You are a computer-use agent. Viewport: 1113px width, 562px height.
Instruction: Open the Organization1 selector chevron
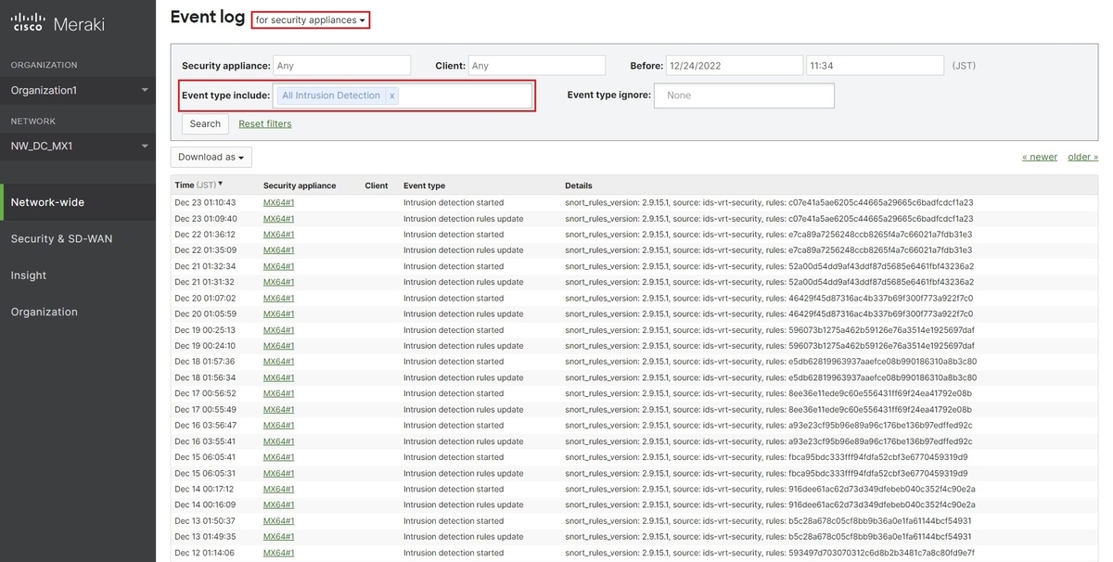(145, 90)
